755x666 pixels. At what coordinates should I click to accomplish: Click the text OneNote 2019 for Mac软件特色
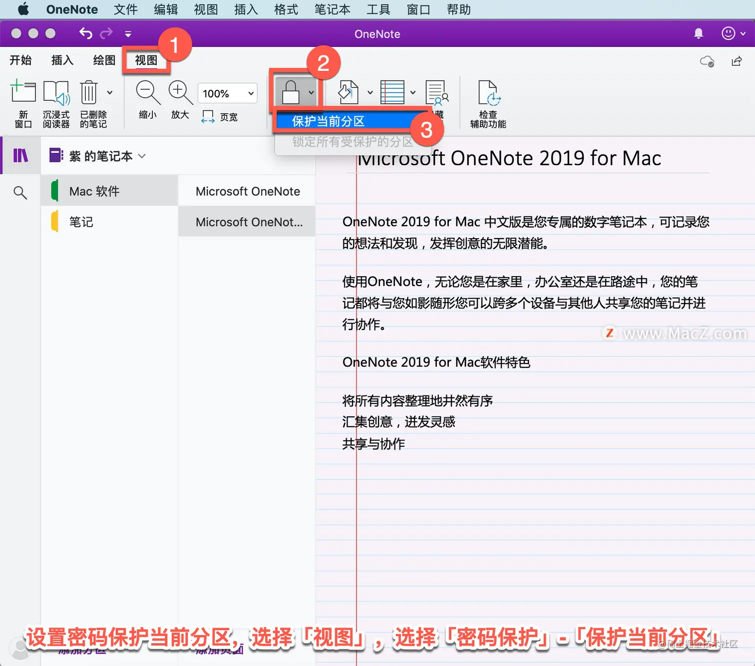point(436,362)
